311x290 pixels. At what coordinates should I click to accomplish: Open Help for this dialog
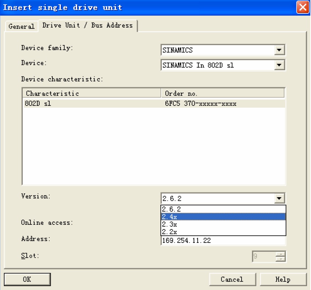click(x=283, y=279)
